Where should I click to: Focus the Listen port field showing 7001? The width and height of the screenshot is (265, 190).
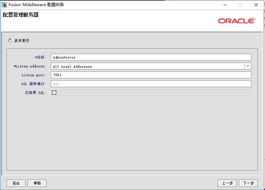point(151,75)
